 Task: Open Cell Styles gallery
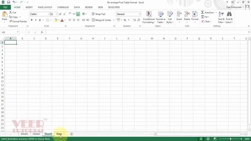coord(170,17)
